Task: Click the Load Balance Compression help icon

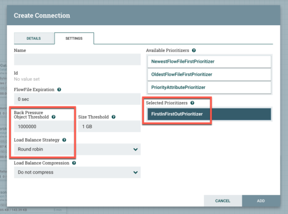Action: click(x=74, y=163)
